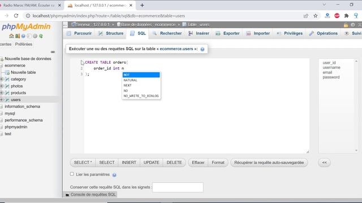Viewport: 362px width, 203px height.
Task: Open browser extensions puzzle icon
Action: point(346,16)
